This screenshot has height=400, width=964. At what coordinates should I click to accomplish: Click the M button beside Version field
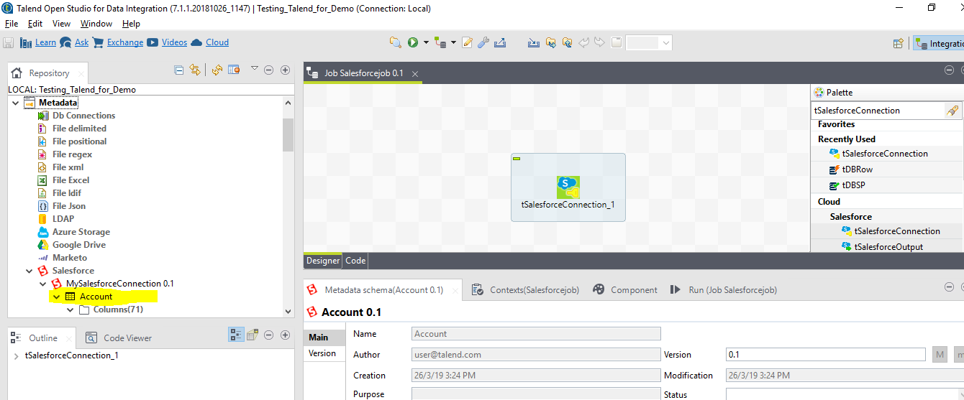(940, 355)
